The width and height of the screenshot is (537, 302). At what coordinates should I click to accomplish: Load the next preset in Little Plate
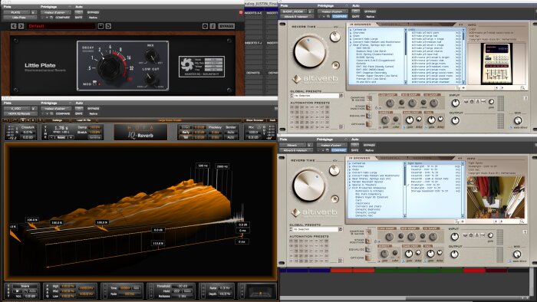(21, 26)
